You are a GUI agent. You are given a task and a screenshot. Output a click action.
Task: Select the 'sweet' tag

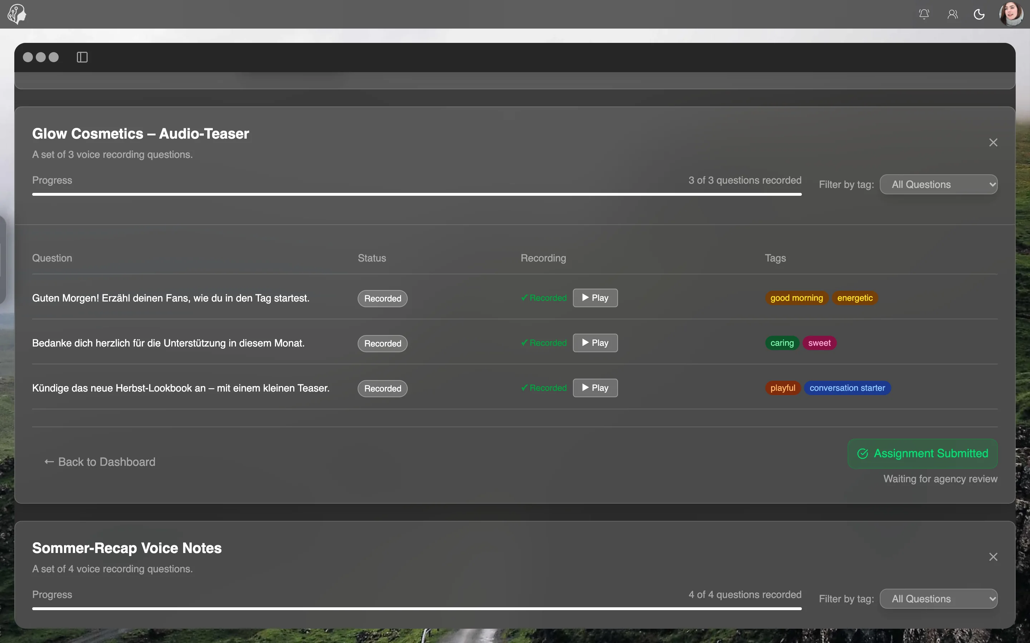[x=819, y=343]
